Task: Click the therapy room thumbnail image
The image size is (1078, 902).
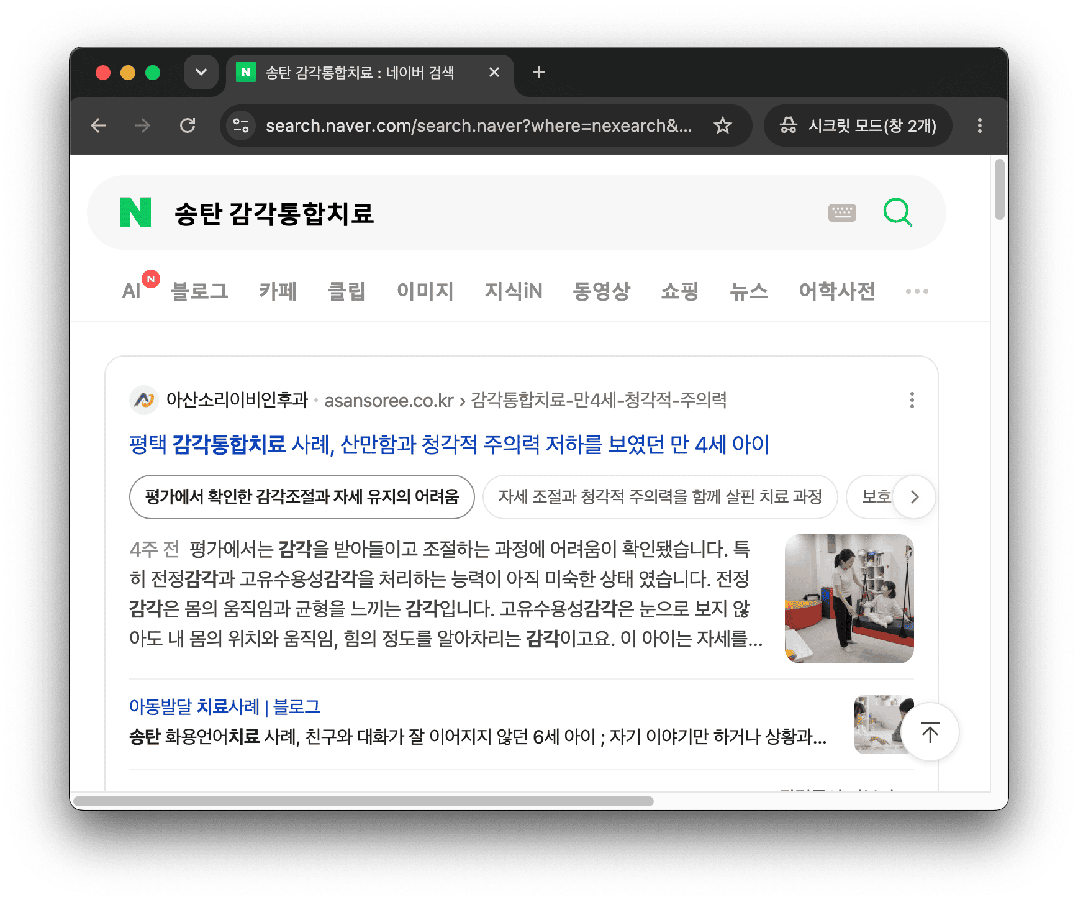Action: 849,598
